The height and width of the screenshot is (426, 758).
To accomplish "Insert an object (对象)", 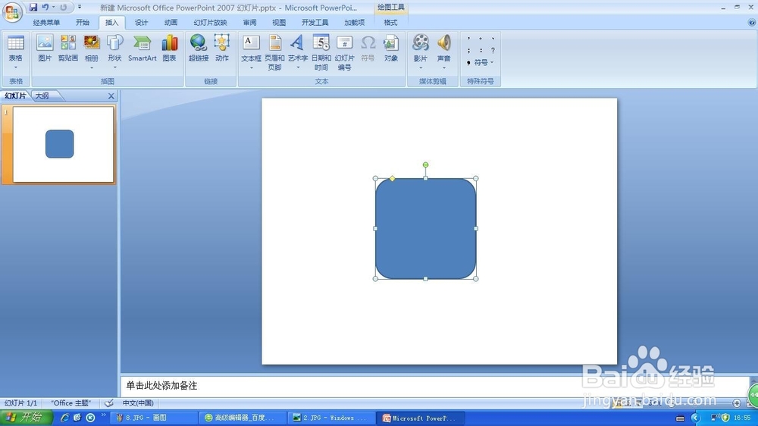I will point(390,49).
